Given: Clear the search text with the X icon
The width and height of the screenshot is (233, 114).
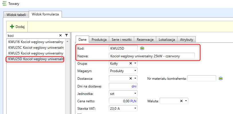Looking at the screenshot, I should [60, 35].
